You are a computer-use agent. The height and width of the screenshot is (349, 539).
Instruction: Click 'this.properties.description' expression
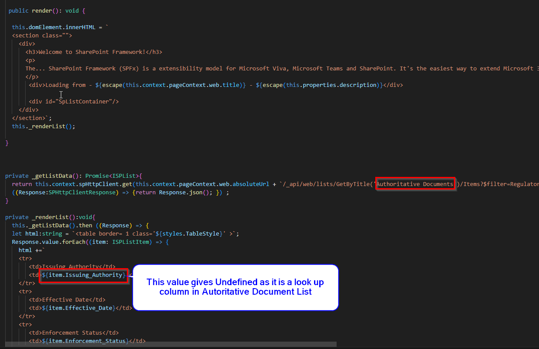click(331, 85)
